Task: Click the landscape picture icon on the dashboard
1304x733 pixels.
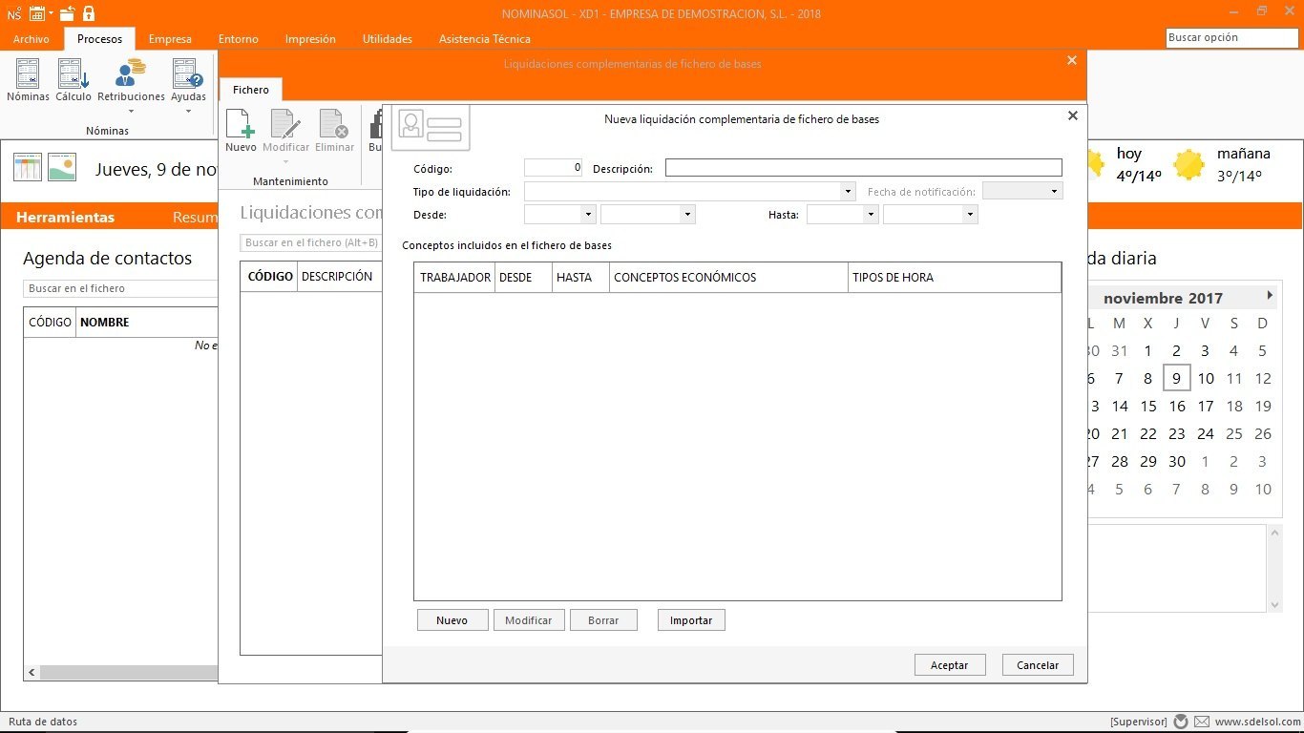Action: [x=62, y=167]
